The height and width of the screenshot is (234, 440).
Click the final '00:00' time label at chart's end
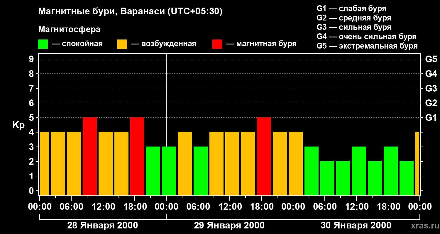pos(420,207)
